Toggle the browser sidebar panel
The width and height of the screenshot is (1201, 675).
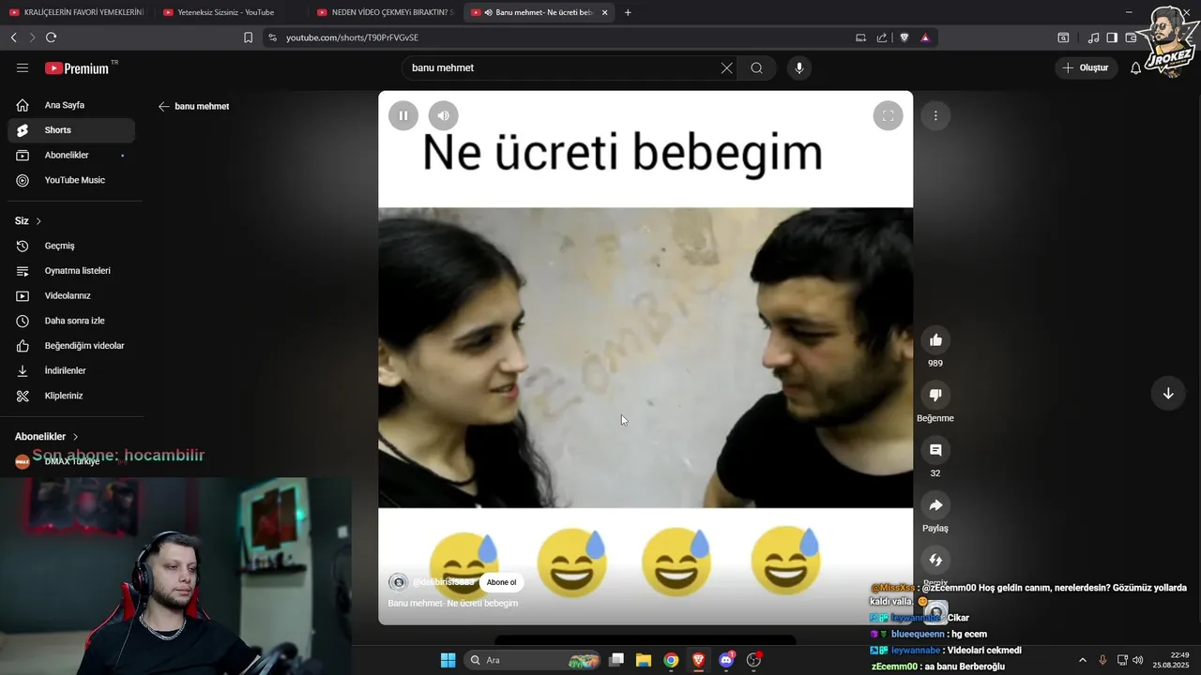coord(1112,37)
